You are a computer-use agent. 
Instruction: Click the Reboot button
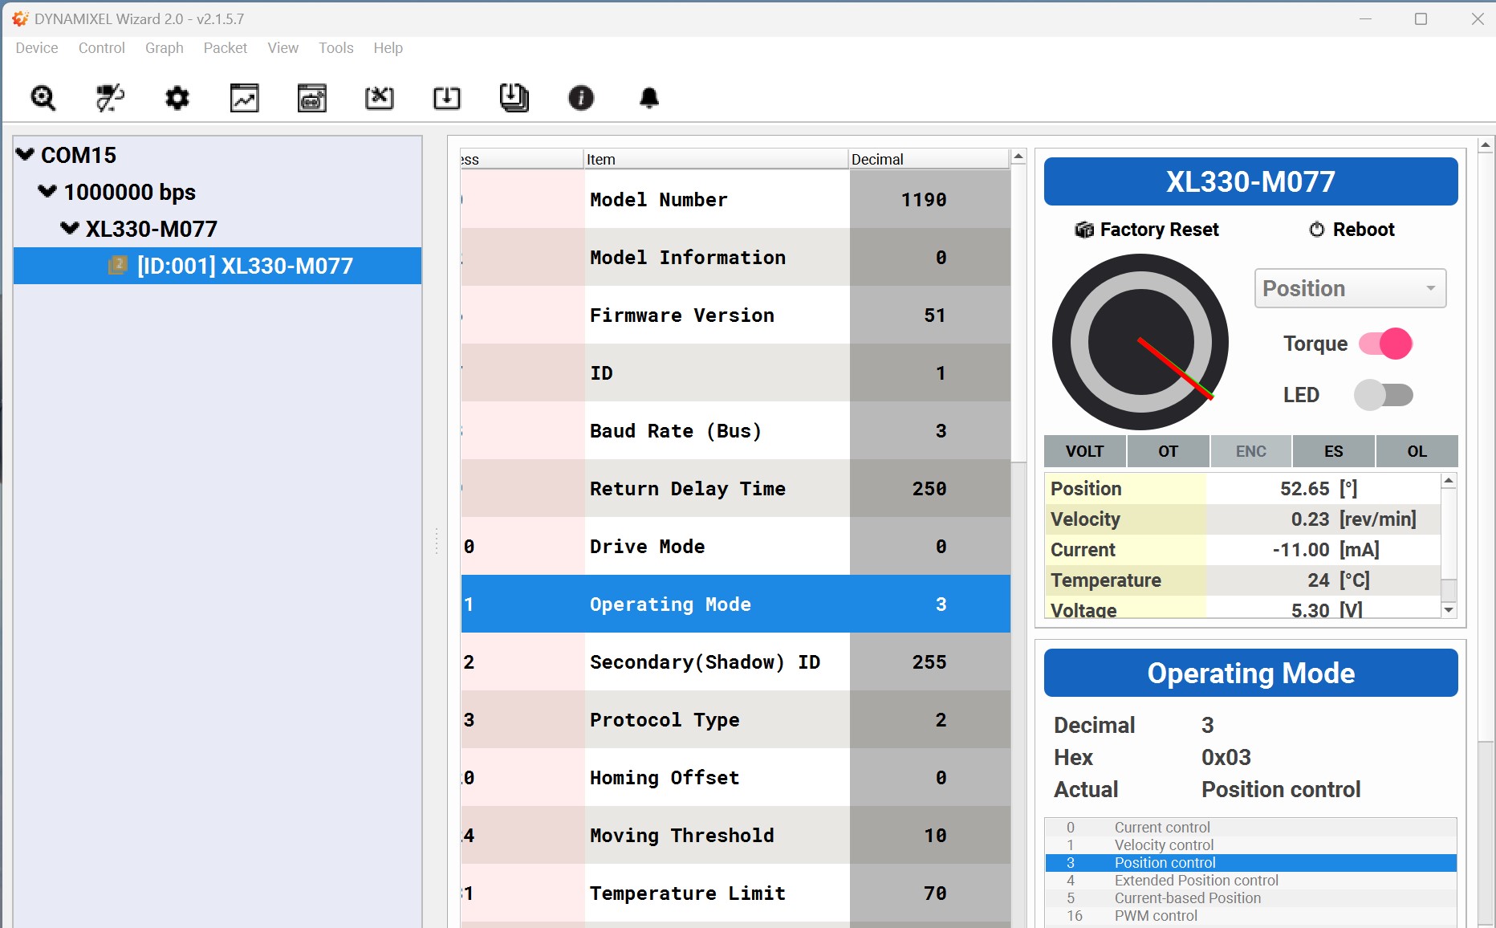[x=1352, y=230]
